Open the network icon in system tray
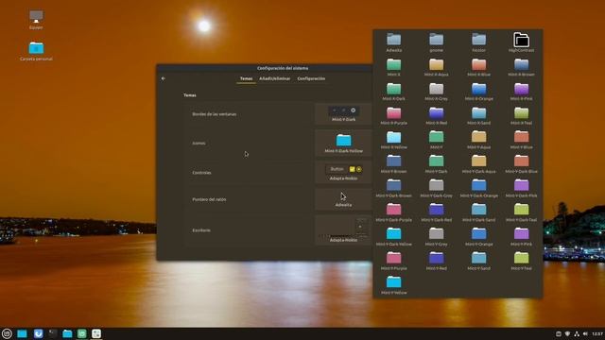The image size is (605, 340). tap(577, 333)
